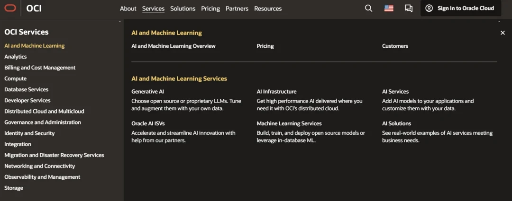Open the Solutions menu

point(183,9)
